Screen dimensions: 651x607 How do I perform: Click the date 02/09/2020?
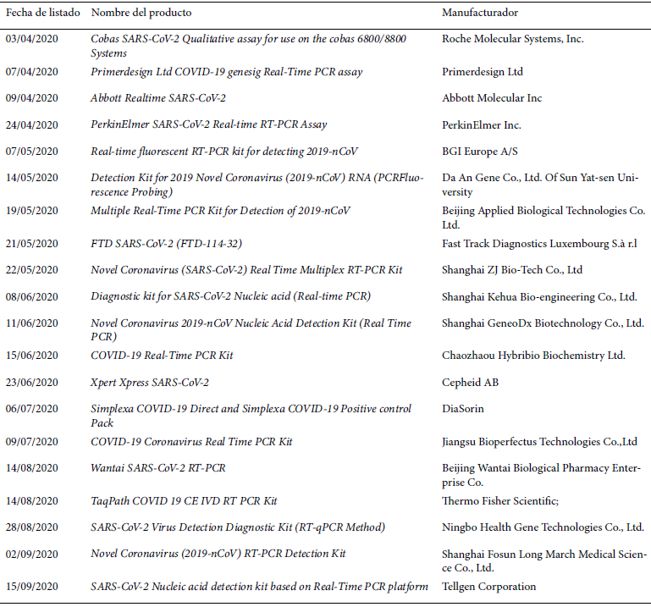(32, 555)
